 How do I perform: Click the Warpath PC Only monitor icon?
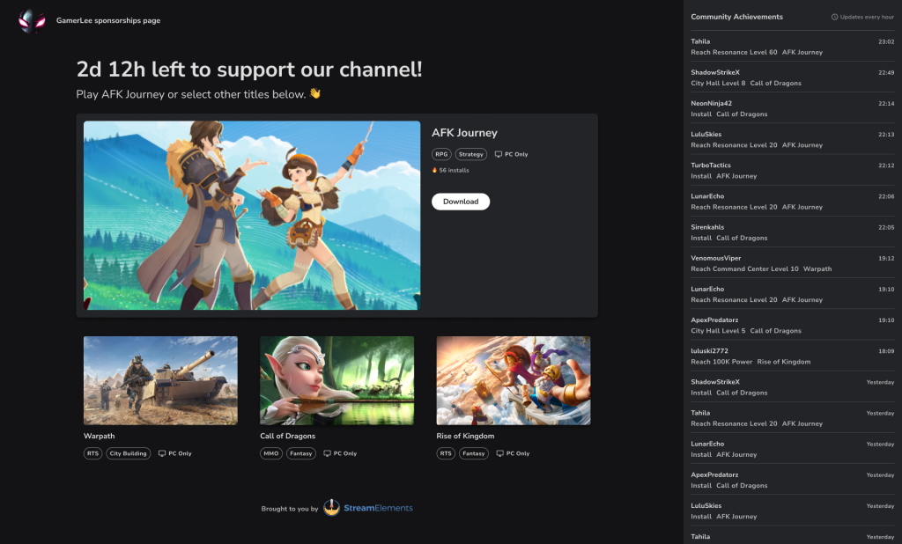click(x=161, y=453)
